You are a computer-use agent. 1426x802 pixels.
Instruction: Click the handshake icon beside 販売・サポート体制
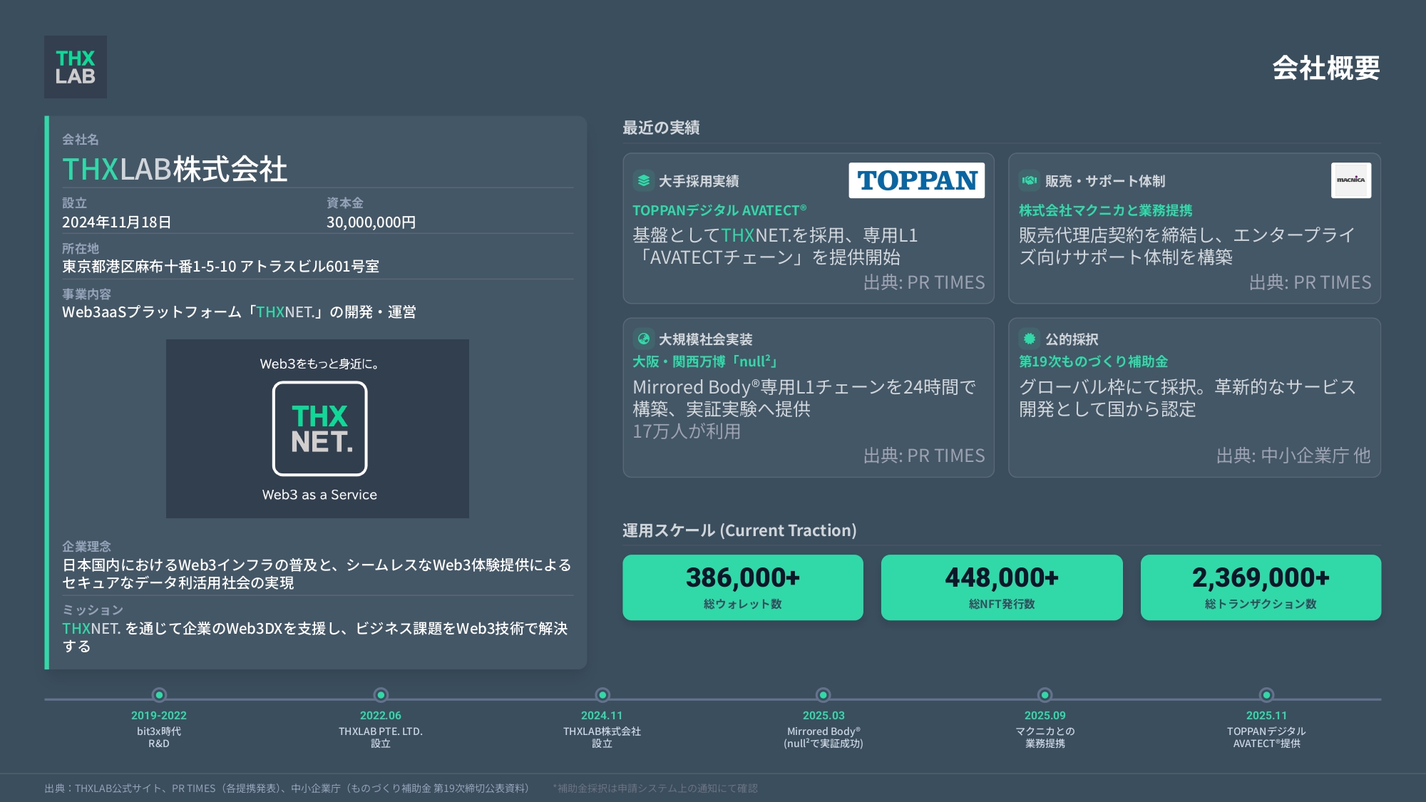[x=1029, y=180]
